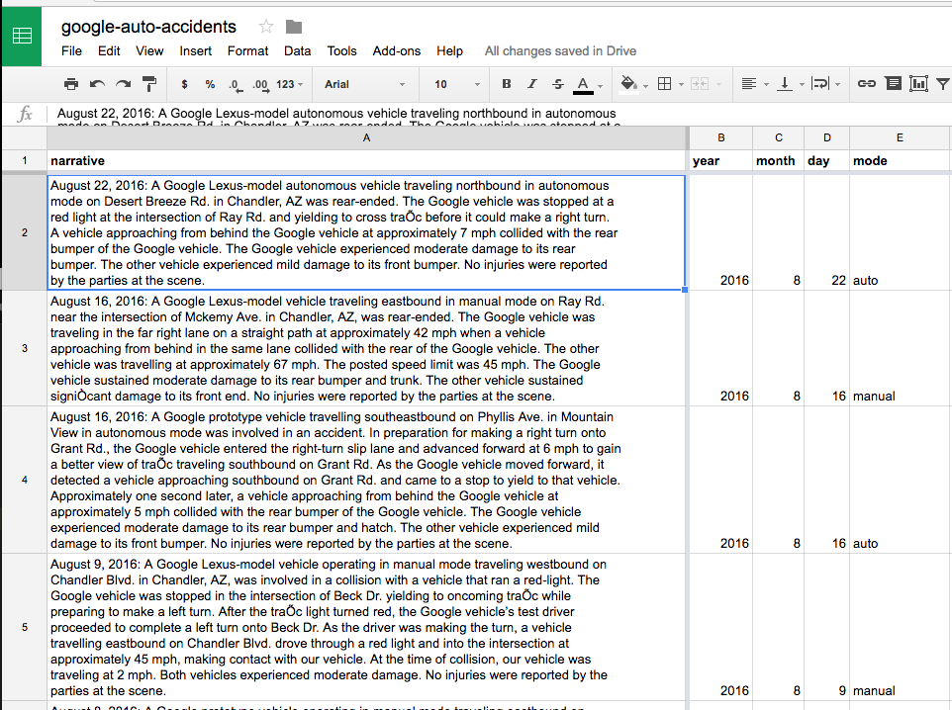Click the 'manual' cell in row 3
Screen dimensions: 952x710
pos(900,348)
